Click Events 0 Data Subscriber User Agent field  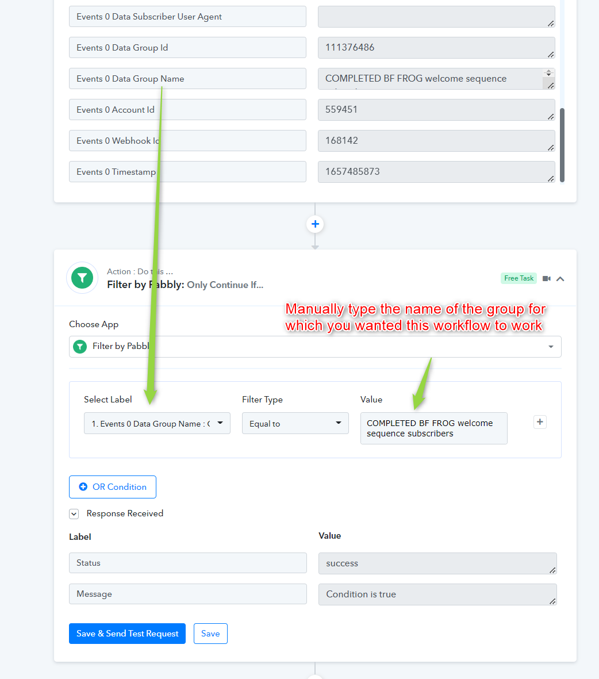[x=187, y=17]
